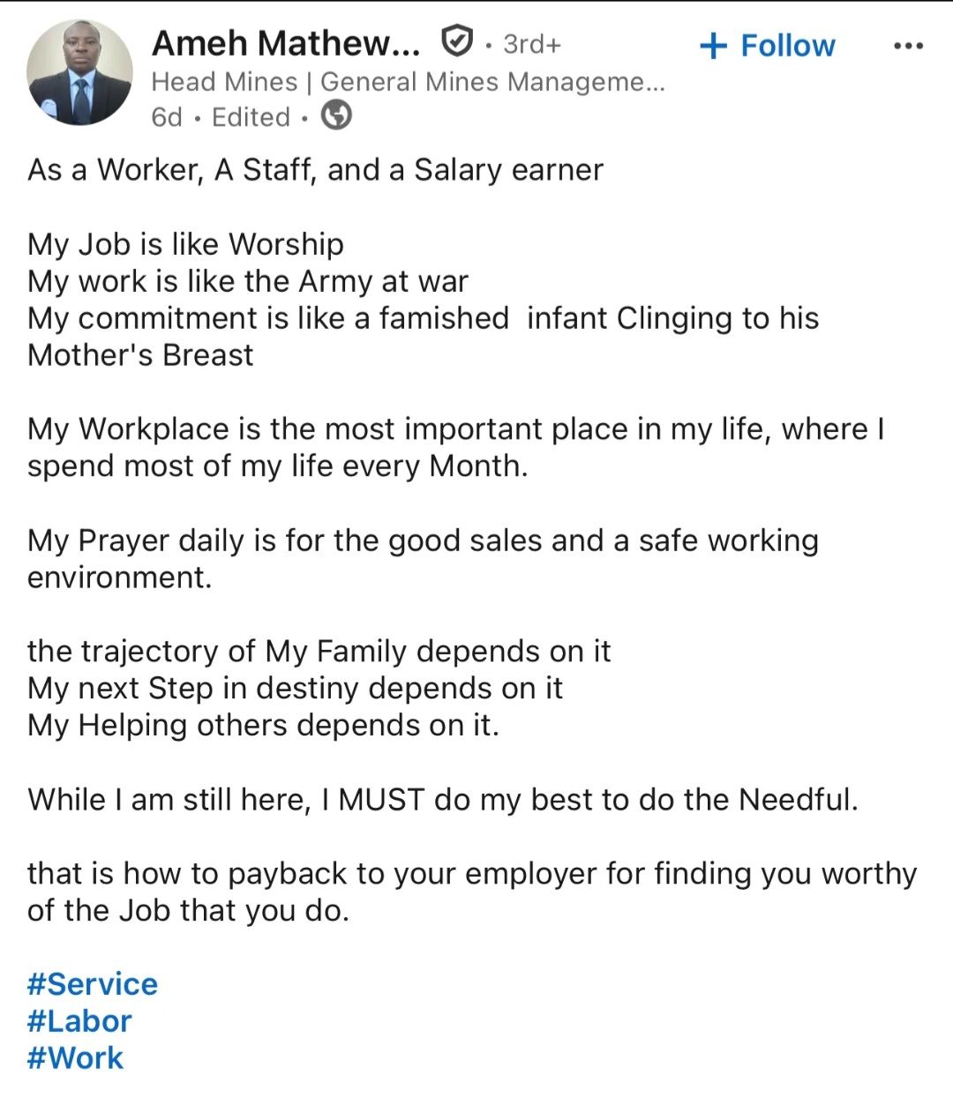The height and width of the screenshot is (1097, 953).
Task: Open the post's three-dot more options menu
Action: coord(908,46)
